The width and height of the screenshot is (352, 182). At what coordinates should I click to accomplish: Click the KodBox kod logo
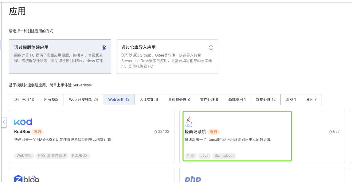coord(23,122)
